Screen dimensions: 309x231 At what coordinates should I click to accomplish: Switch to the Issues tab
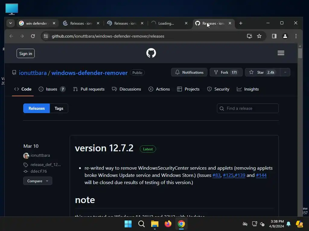click(52, 89)
